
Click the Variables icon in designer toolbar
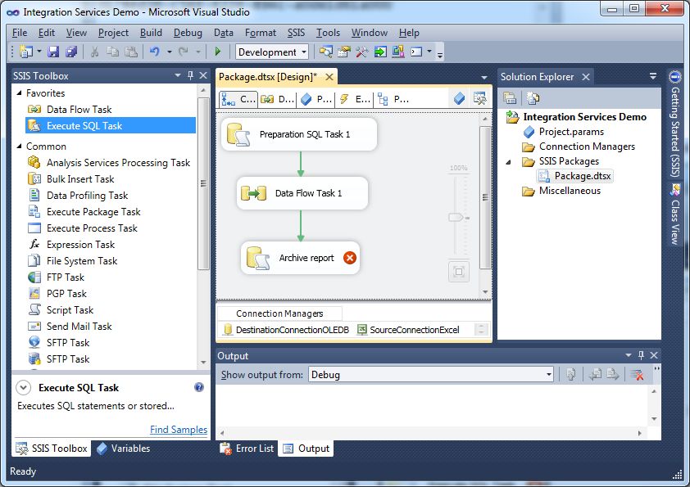[x=459, y=98]
